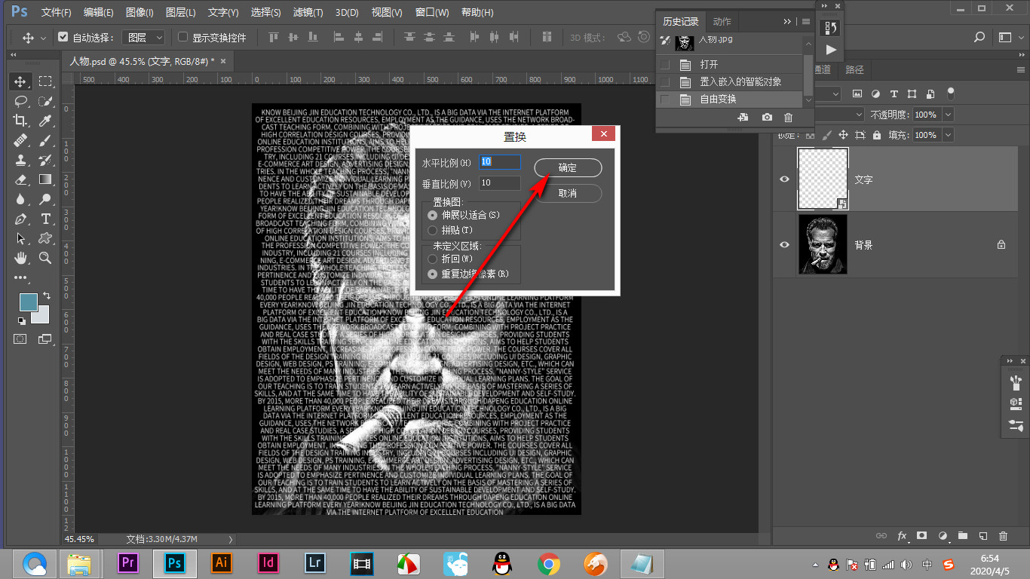1030x579 pixels.
Task: Create a new snapshot in History panel
Action: (767, 117)
